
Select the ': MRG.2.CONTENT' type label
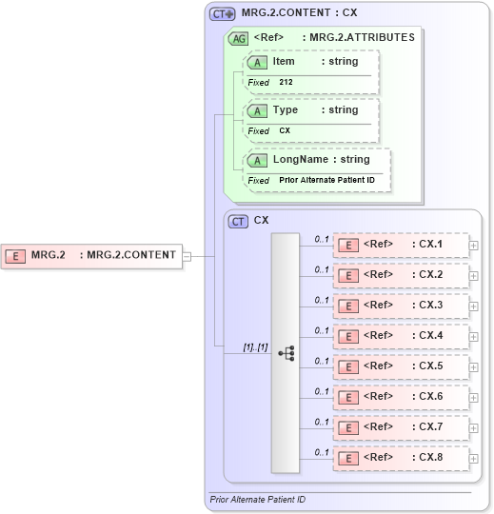tap(128, 255)
